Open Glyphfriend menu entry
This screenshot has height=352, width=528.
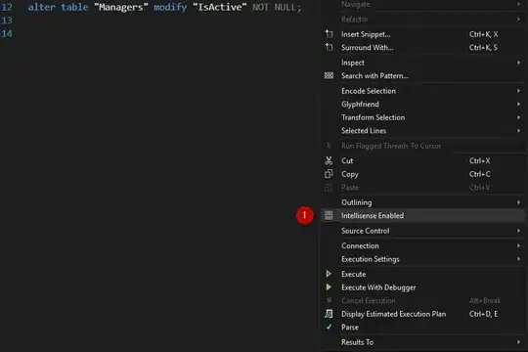coord(422,104)
